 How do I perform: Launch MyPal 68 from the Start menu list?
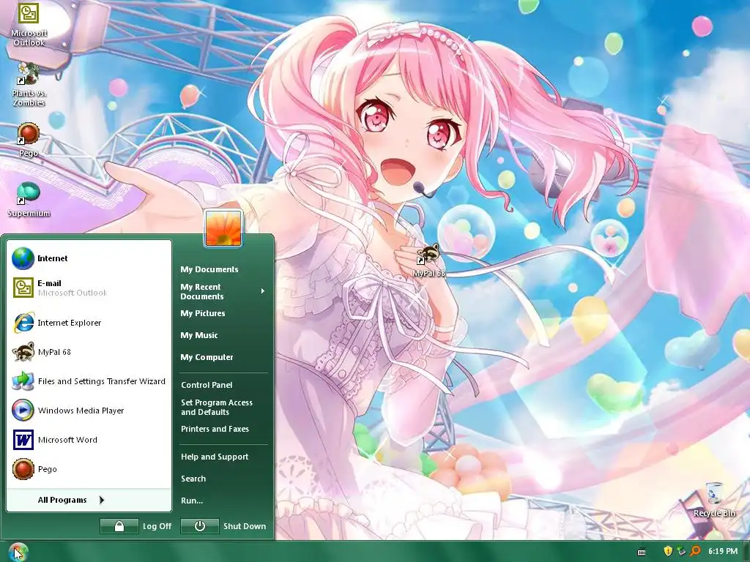pyautogui.click(x=89, y=352)
